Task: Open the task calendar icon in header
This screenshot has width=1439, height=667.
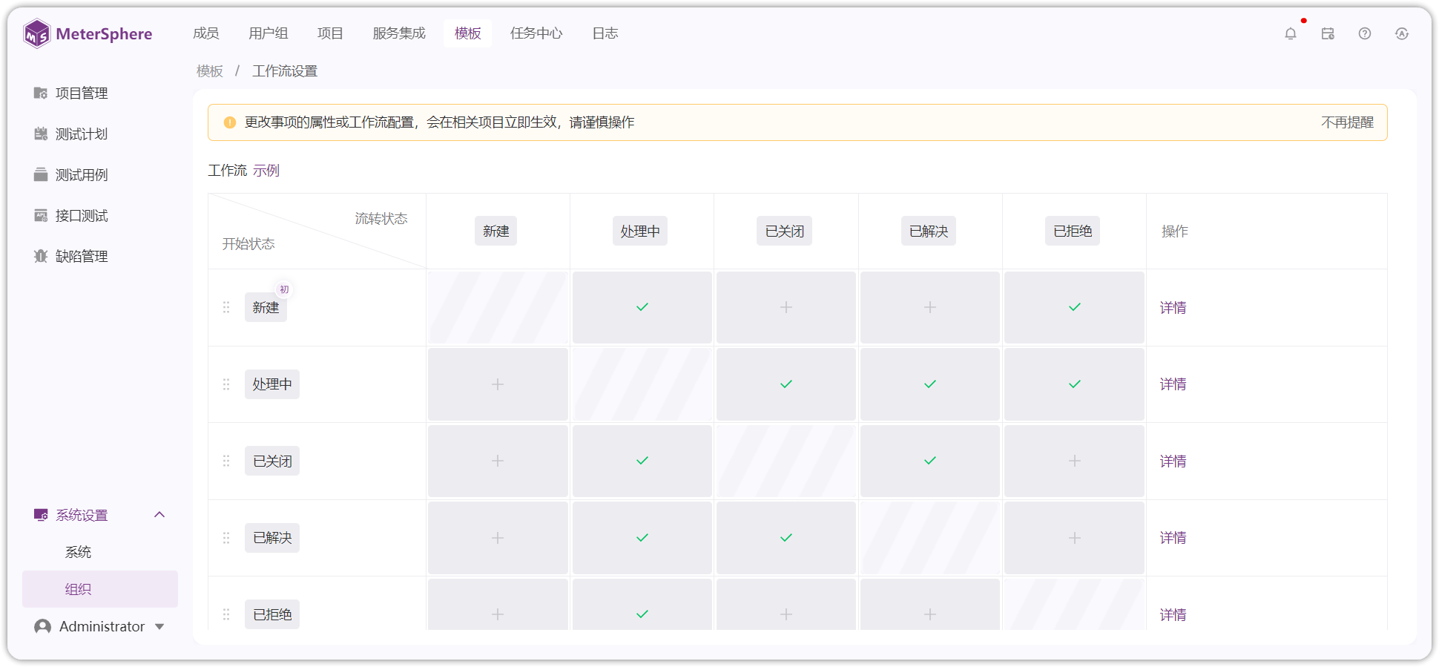Action: pyautogui.click(x=1328, y=33)
